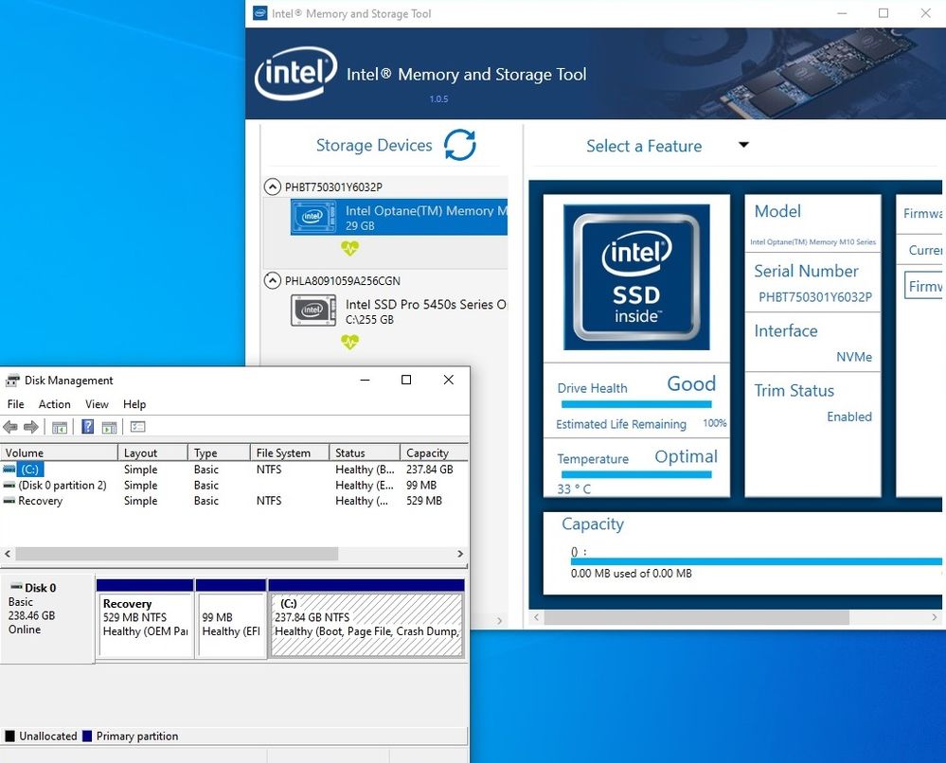The height and width of the screenshot is (763, 946).
Task: Collapse the PHBT750301Y6032P device group
Action: [x=273, y=186]
